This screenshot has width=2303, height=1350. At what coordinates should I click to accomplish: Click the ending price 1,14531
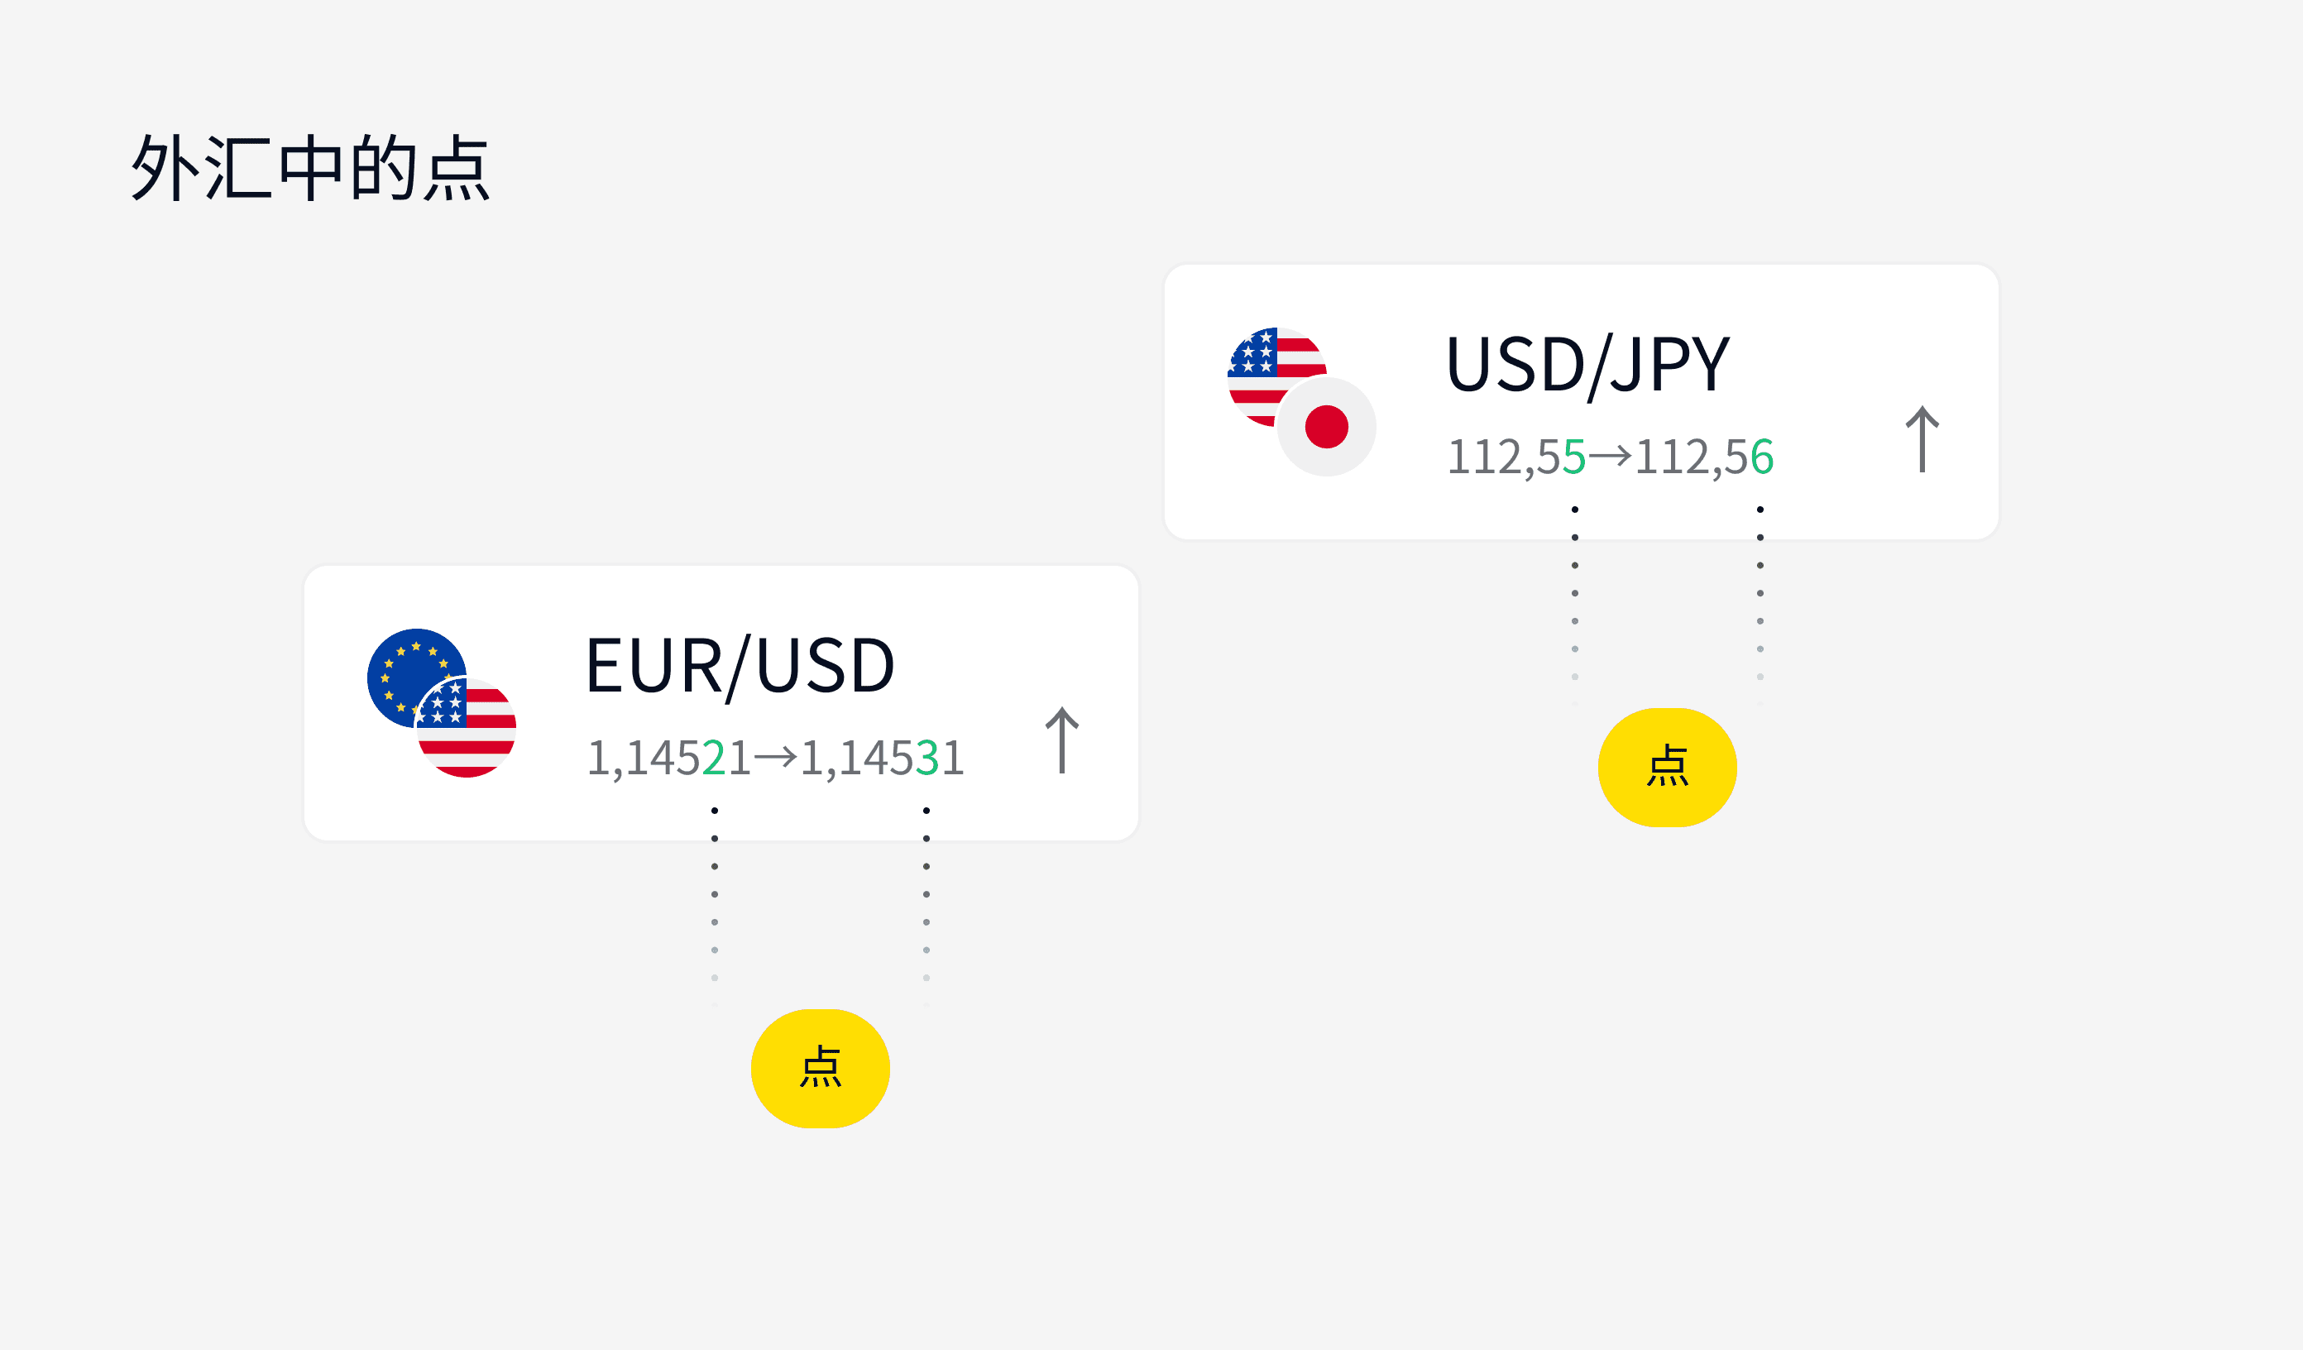pyautogui.click(x=882, y=759)
